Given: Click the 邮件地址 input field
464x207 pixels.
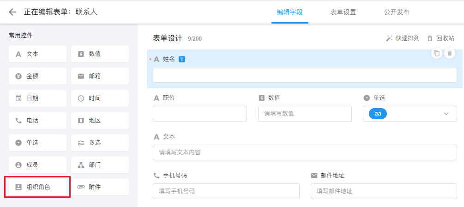Looking at the screenshot, I should (384, 191).
